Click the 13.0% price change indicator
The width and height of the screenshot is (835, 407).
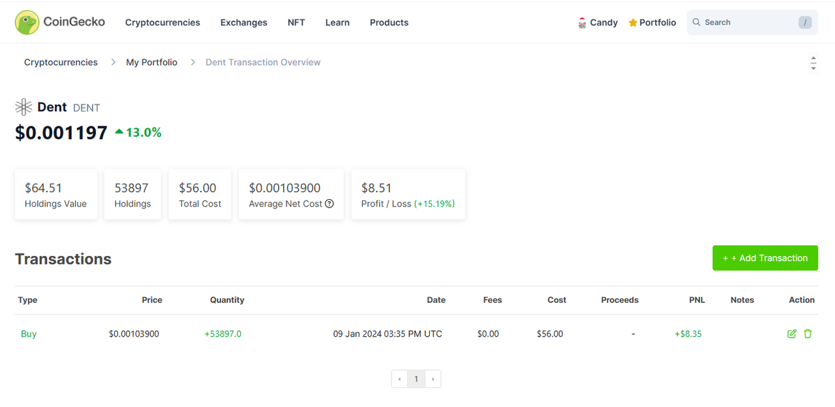[138, 132]
